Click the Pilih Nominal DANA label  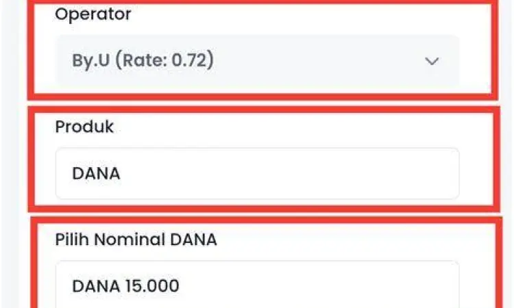click(136, 240)
